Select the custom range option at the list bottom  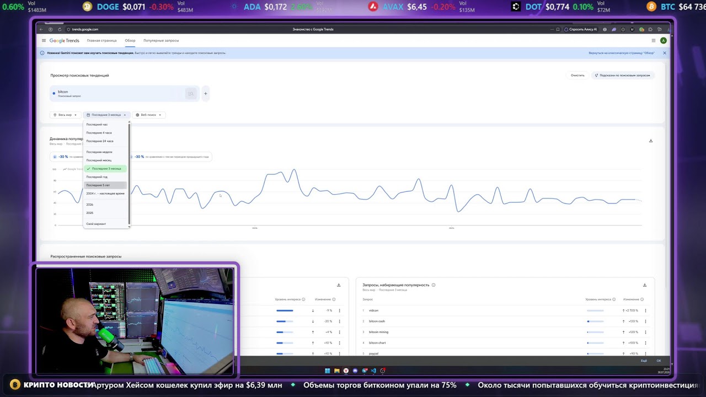(105, 224)
